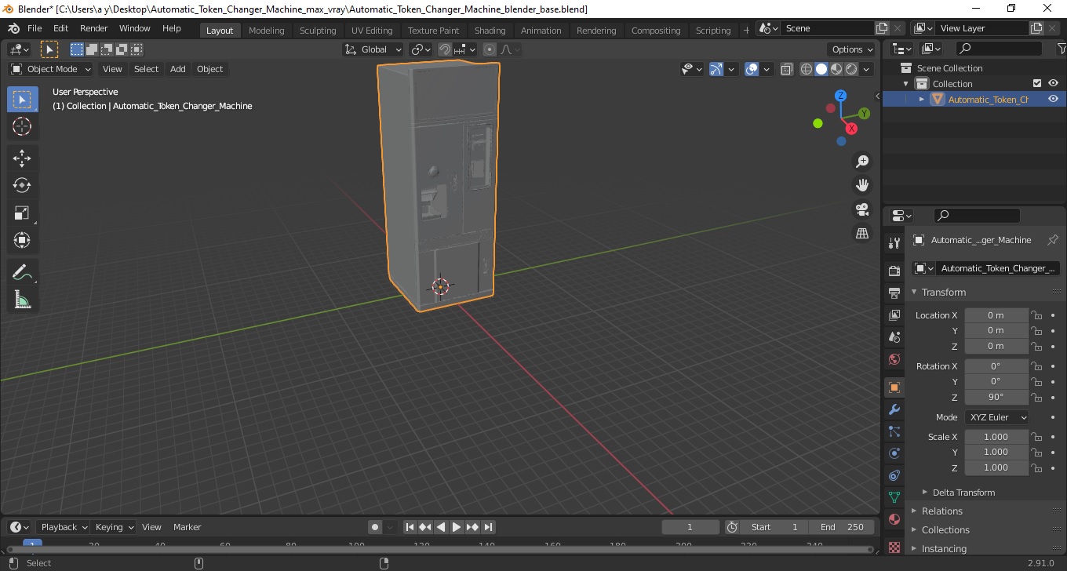Open the Texture properties checker tab
This screenshot has width=1067, height=571.
click(x=894, y=547)
